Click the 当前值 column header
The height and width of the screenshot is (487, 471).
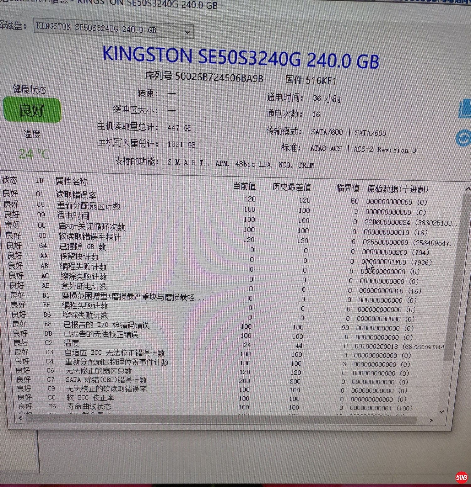(244, 186)
